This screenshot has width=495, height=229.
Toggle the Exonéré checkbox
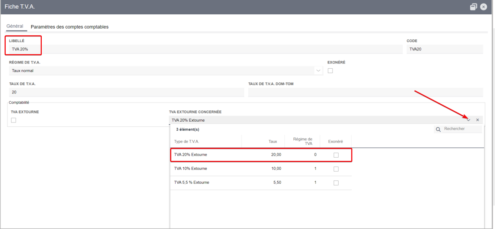point(330,71)
